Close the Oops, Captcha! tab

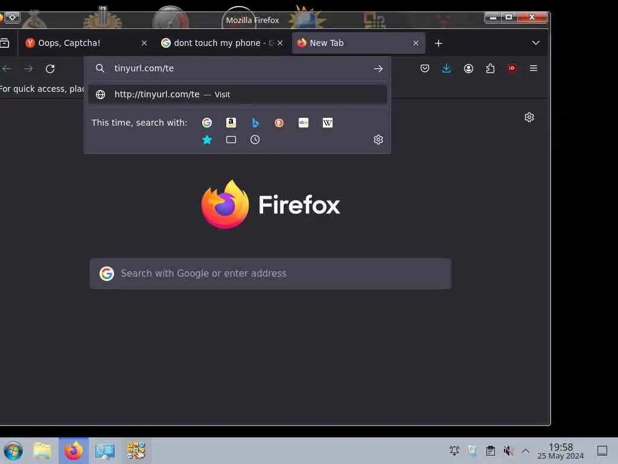tap(144, 43)
